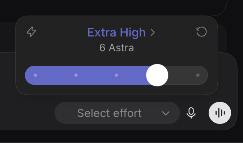Click the white effort slider handle

[157, 75]
